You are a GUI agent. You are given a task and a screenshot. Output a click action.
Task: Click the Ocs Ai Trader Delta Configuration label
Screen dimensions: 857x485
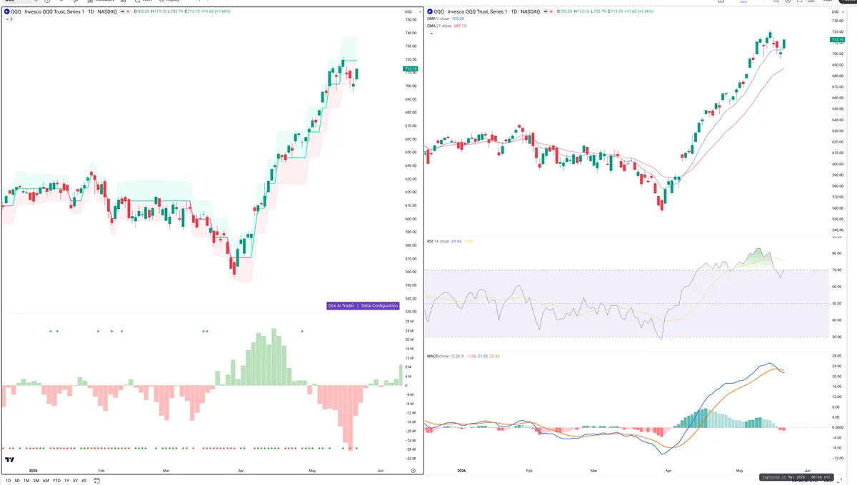pos(363,305)
